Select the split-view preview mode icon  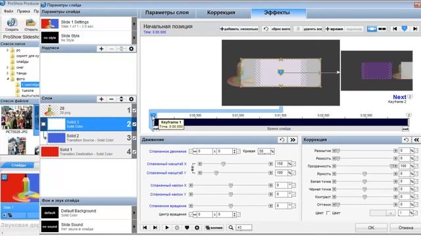(x=382, y=29)
